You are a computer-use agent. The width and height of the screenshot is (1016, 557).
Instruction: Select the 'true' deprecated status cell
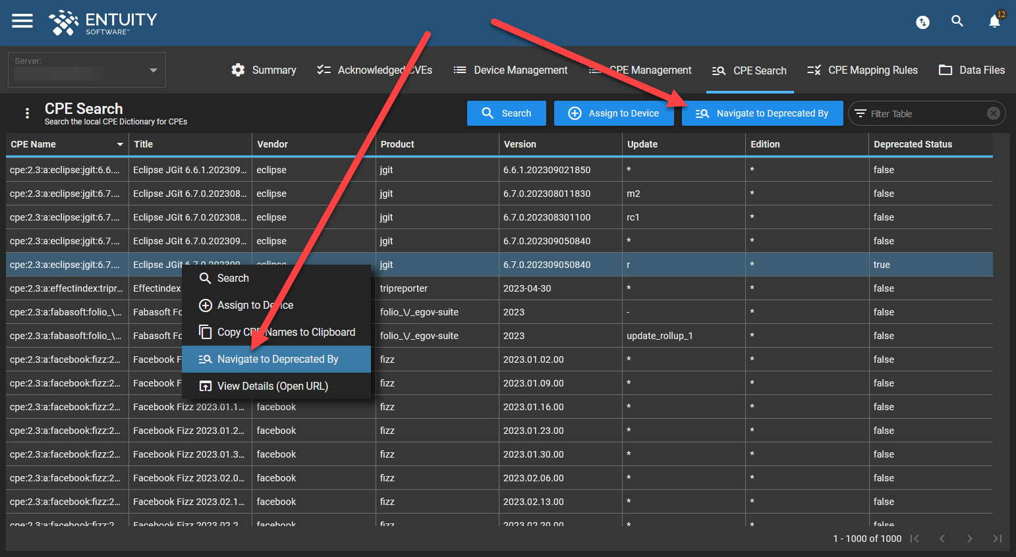click(x=931, y=265)
